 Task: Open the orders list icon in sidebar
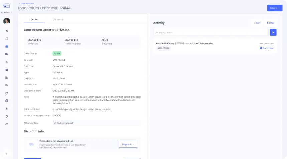coord(7,46)
